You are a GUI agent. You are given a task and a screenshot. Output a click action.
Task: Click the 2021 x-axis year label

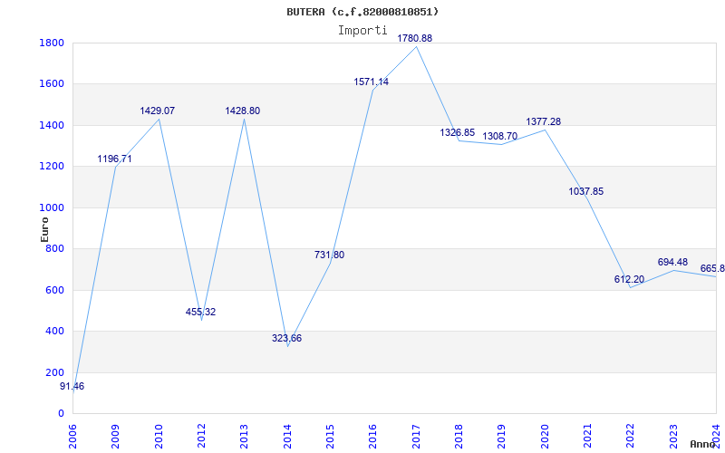pos(587,437)
